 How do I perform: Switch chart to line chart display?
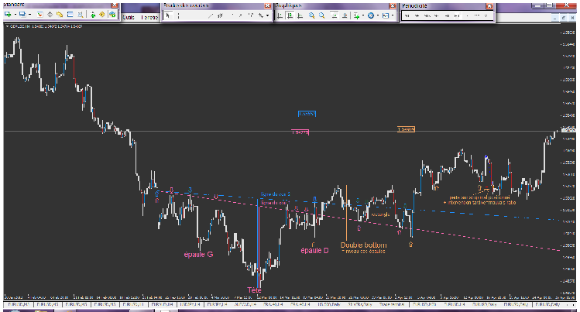click(x=300, y=15)
